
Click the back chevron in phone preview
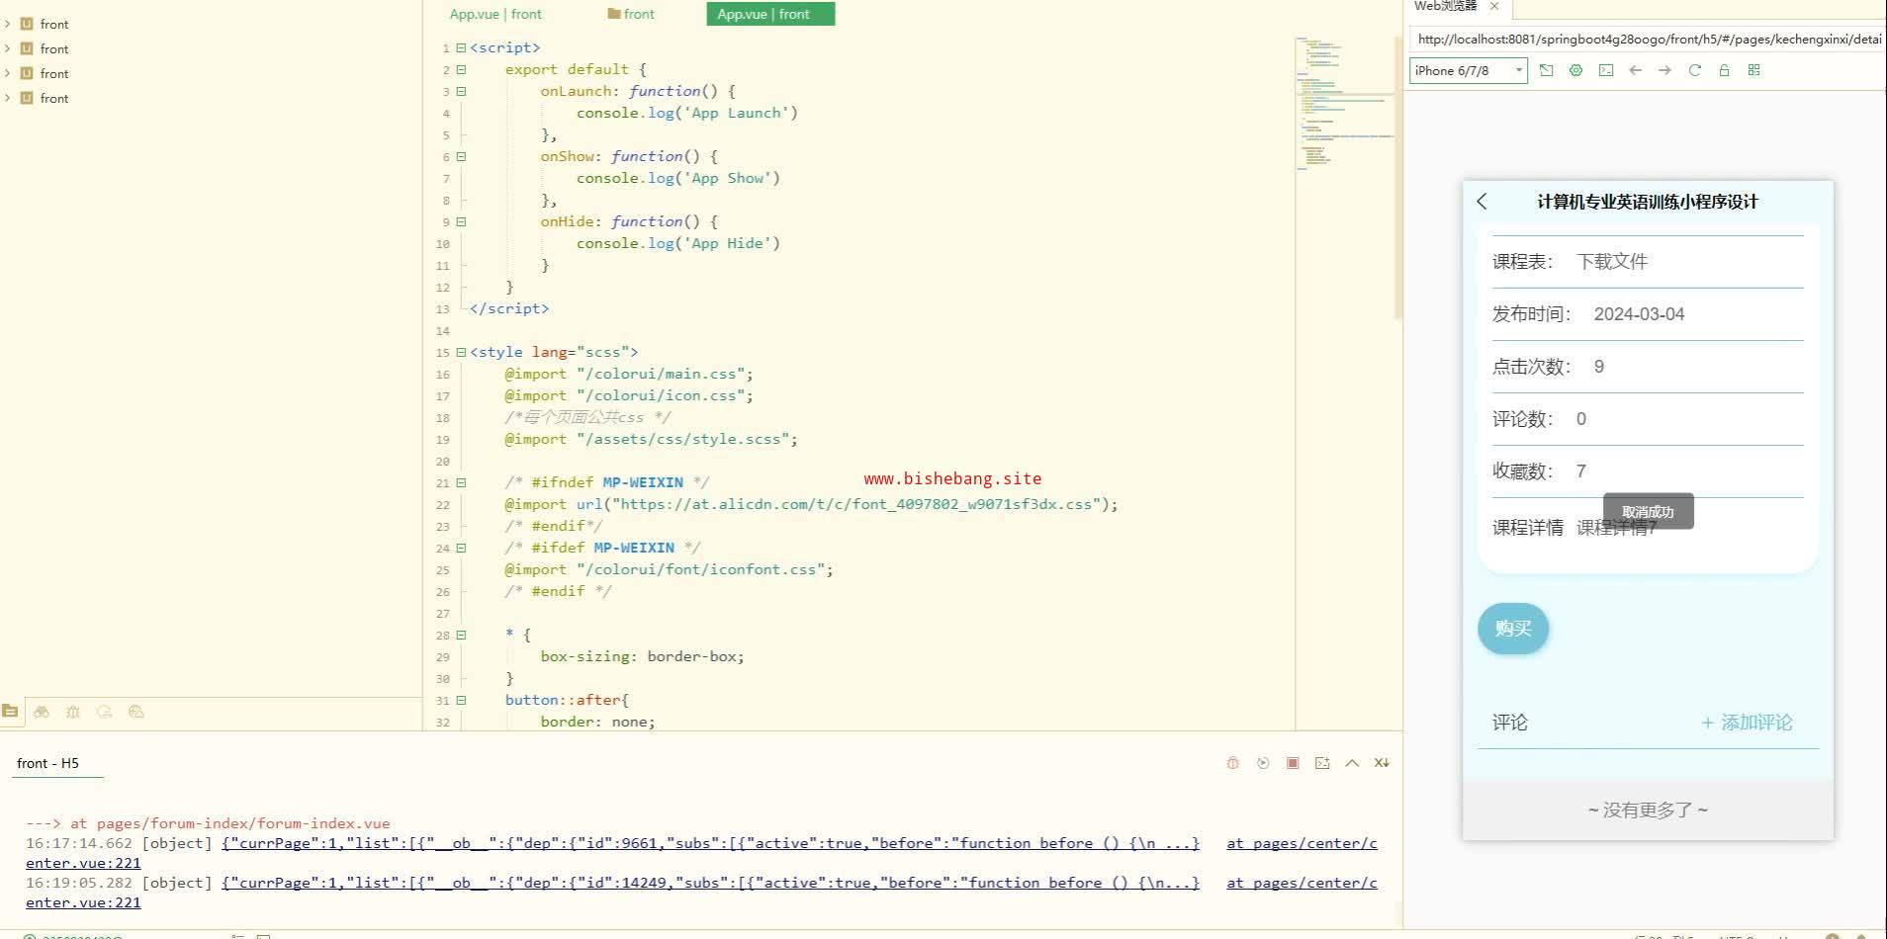[x=1482, y=202]
